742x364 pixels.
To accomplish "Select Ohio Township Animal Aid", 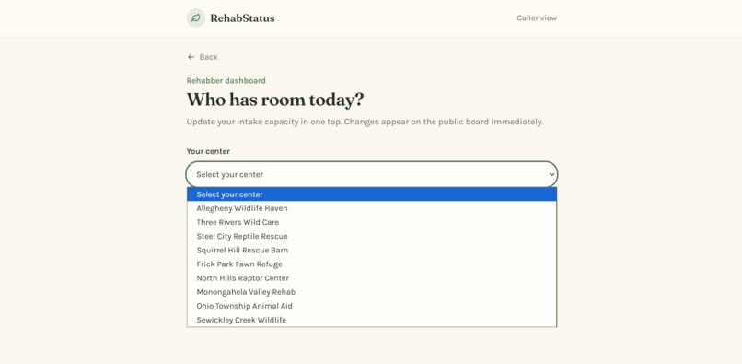I will (372, 306).
